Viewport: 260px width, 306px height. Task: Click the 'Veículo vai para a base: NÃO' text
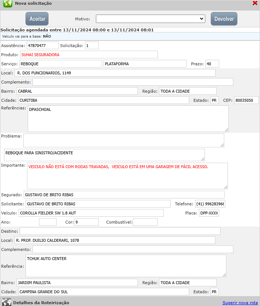point(27,36)
